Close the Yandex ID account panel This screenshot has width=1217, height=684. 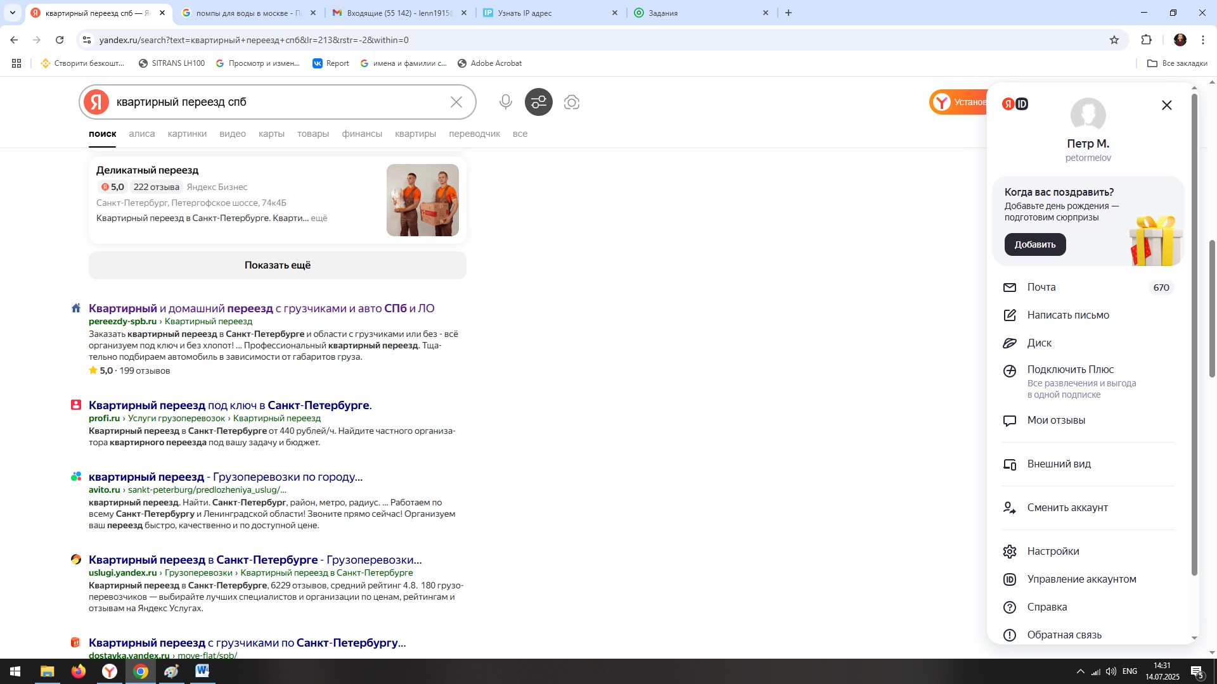1167,105
